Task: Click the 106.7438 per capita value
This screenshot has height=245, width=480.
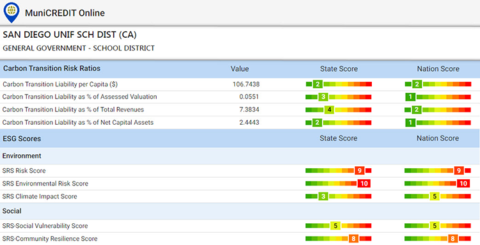Action: coord(246,84)
